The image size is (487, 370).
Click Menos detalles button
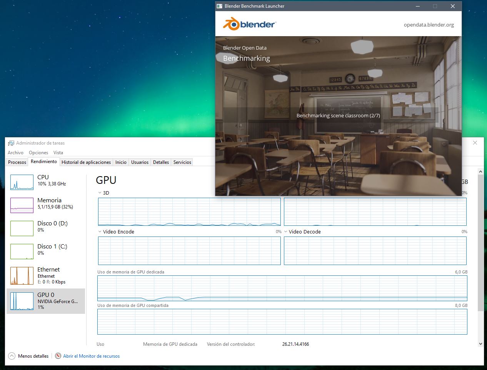pos(28,356)
